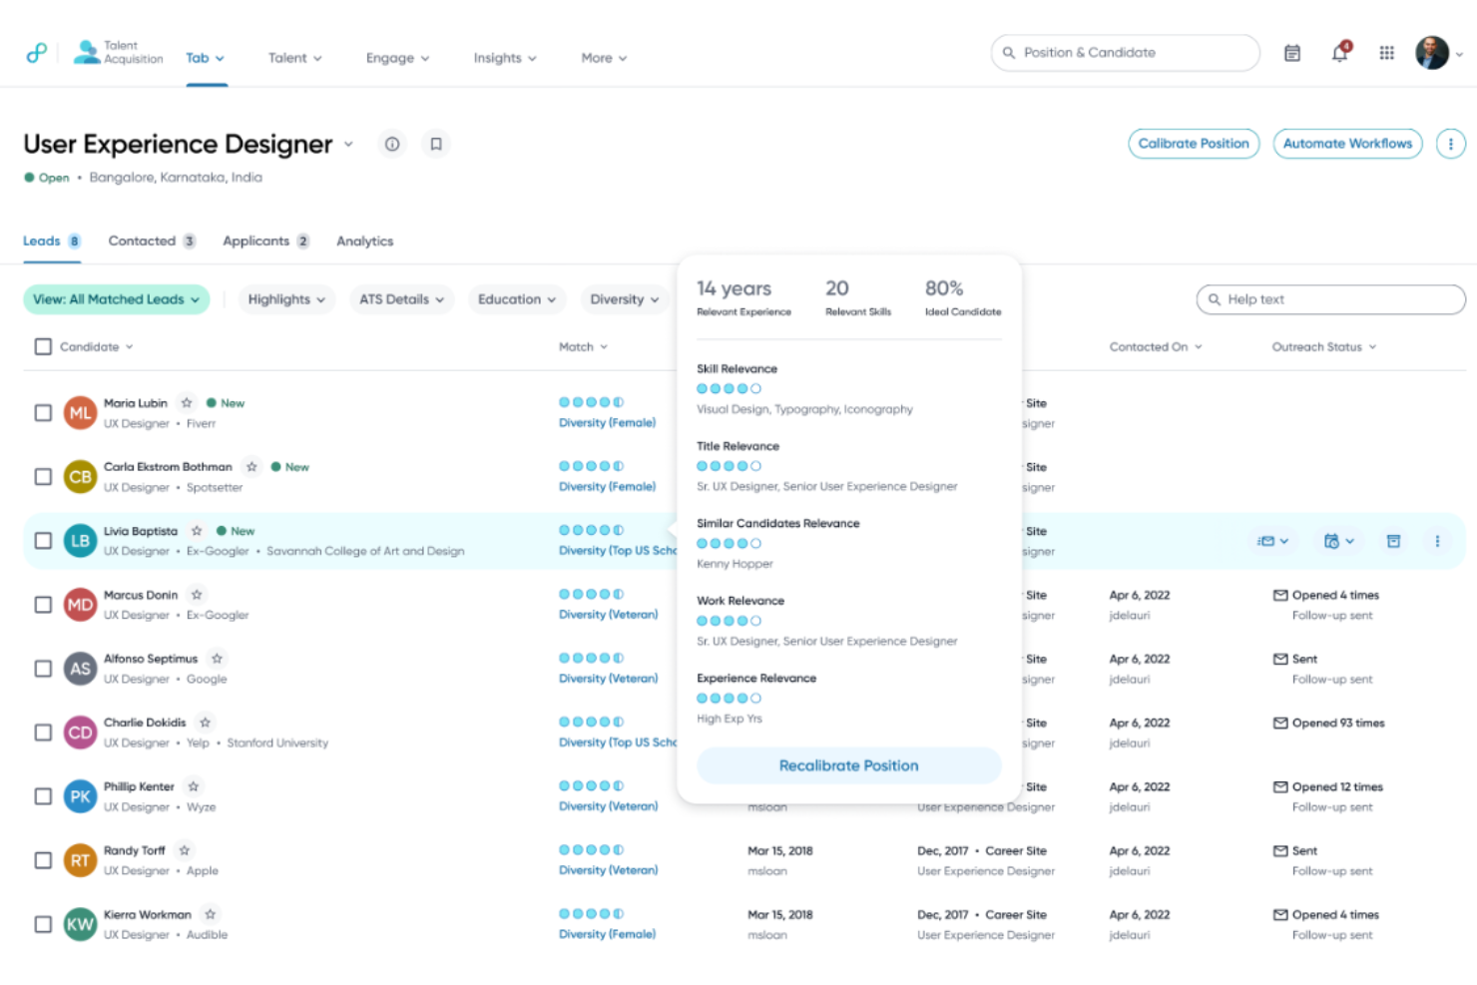Click the Calibrate Position button
The image size is (1477, 985).
point(1194,143)
